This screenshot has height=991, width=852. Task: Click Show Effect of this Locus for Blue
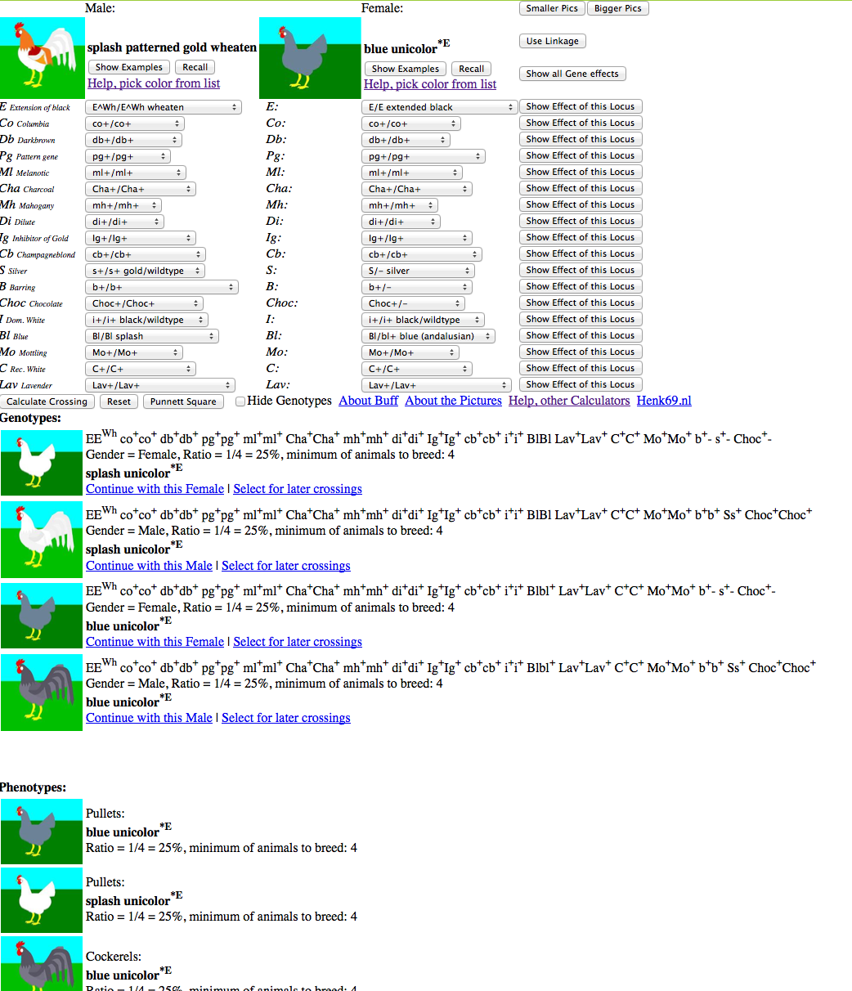click(x=580, y=335)
